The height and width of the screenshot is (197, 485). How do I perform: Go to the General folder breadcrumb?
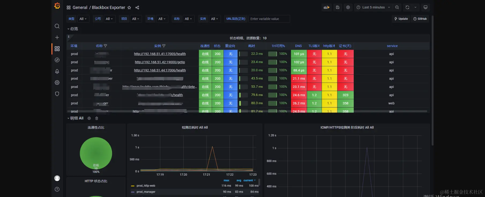click(80, 7)
